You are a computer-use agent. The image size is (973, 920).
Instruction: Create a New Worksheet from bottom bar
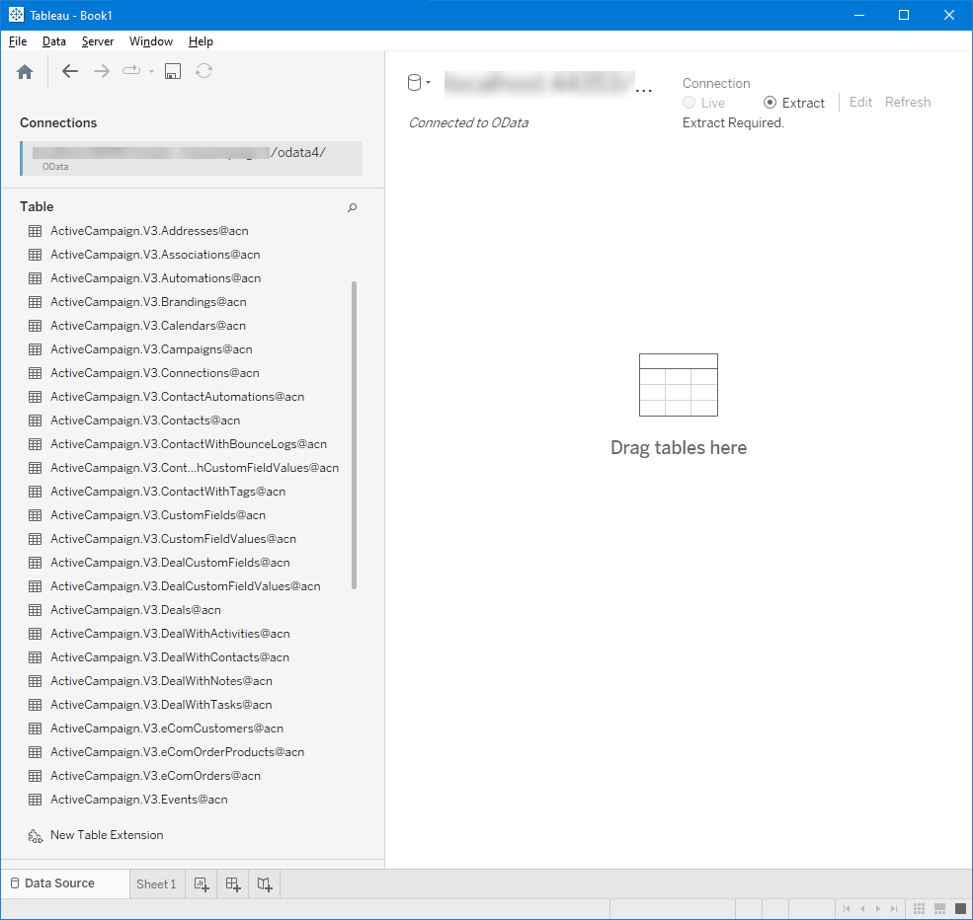(x=201, y=883)
